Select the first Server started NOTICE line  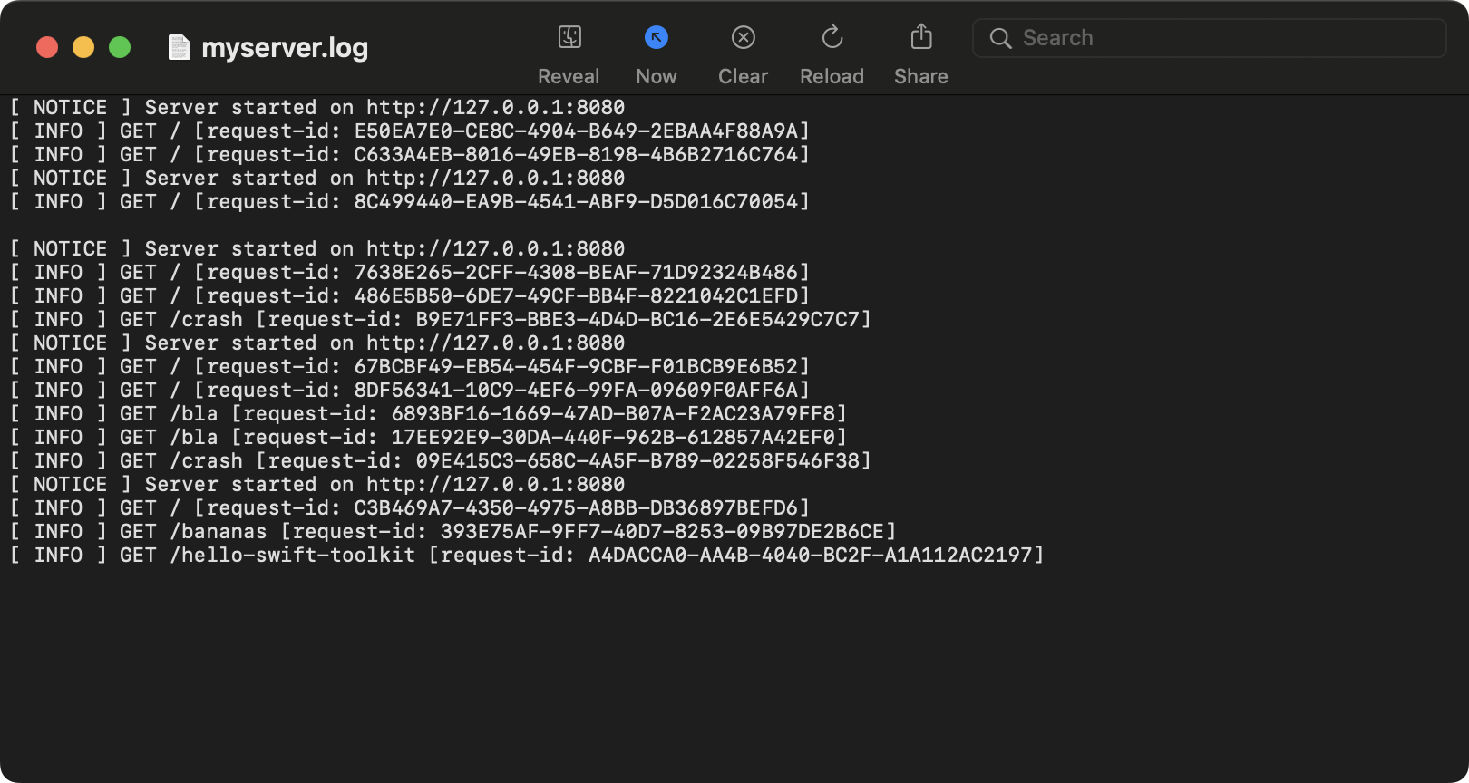click(x=317, y=108)
